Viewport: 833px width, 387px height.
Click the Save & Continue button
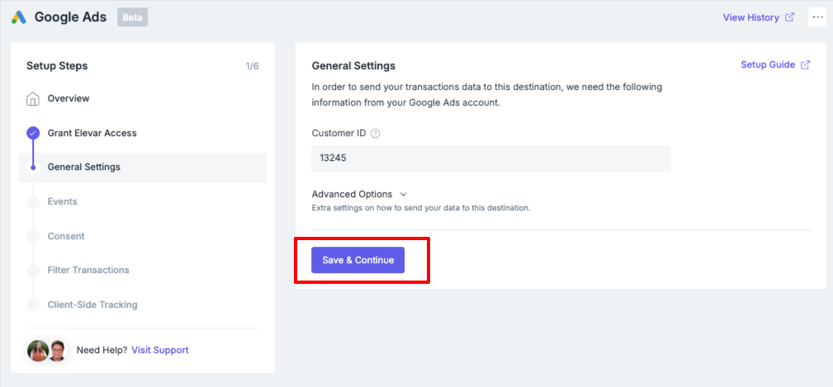pos(358,260)
